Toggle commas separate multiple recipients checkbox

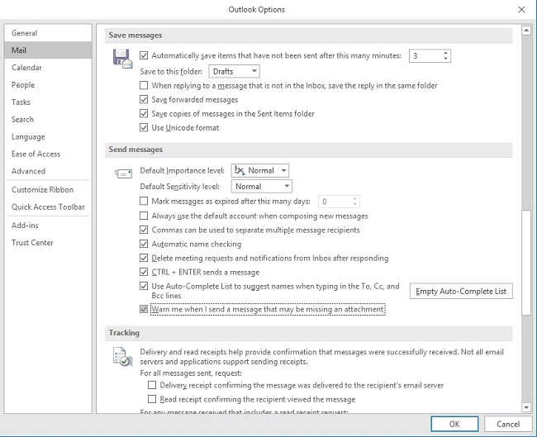[x=144, y=230]
